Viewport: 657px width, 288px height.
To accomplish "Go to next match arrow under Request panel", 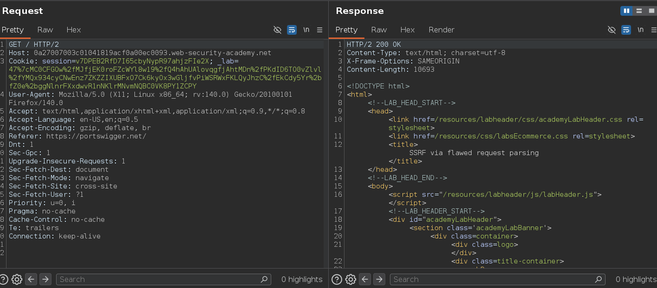I will 45,279.
